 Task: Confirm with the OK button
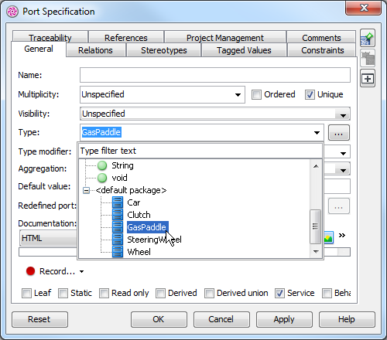159,319
